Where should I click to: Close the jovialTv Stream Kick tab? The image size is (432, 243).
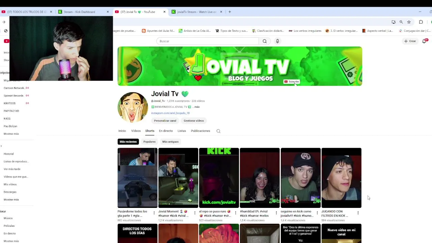pyautogui.click(x=221, y=12)
